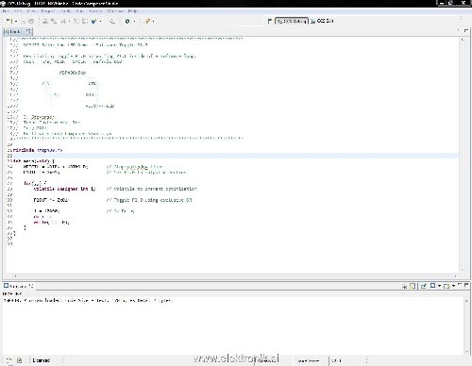
Task: Open the Project menu
Action: (x=47, y=11)
